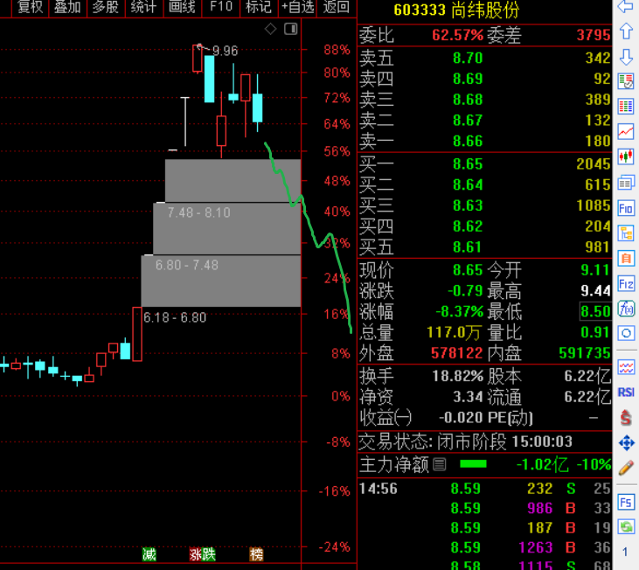Select the pencil drawing tool icon

tap(626, 468)
